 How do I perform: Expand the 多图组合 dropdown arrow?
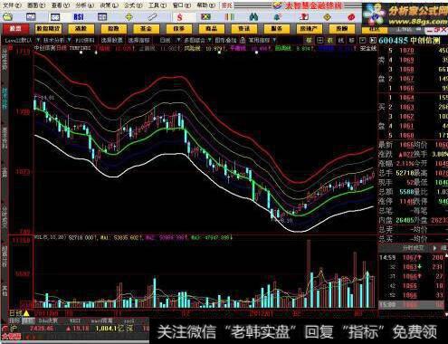coord(210,40)
